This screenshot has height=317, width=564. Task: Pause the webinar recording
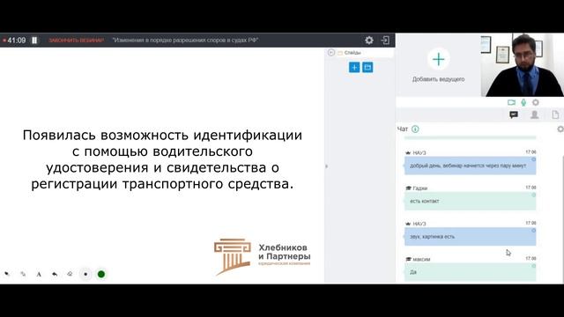[34, 41]
